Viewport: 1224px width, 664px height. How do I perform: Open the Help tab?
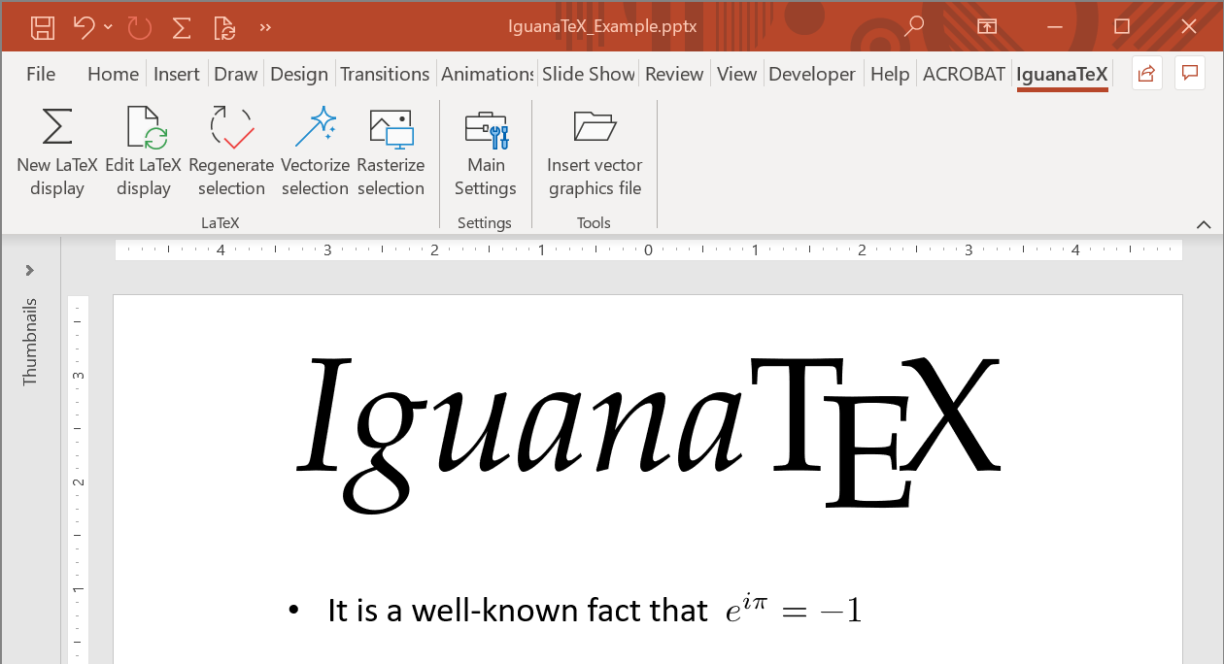click(x=890, y=74)
